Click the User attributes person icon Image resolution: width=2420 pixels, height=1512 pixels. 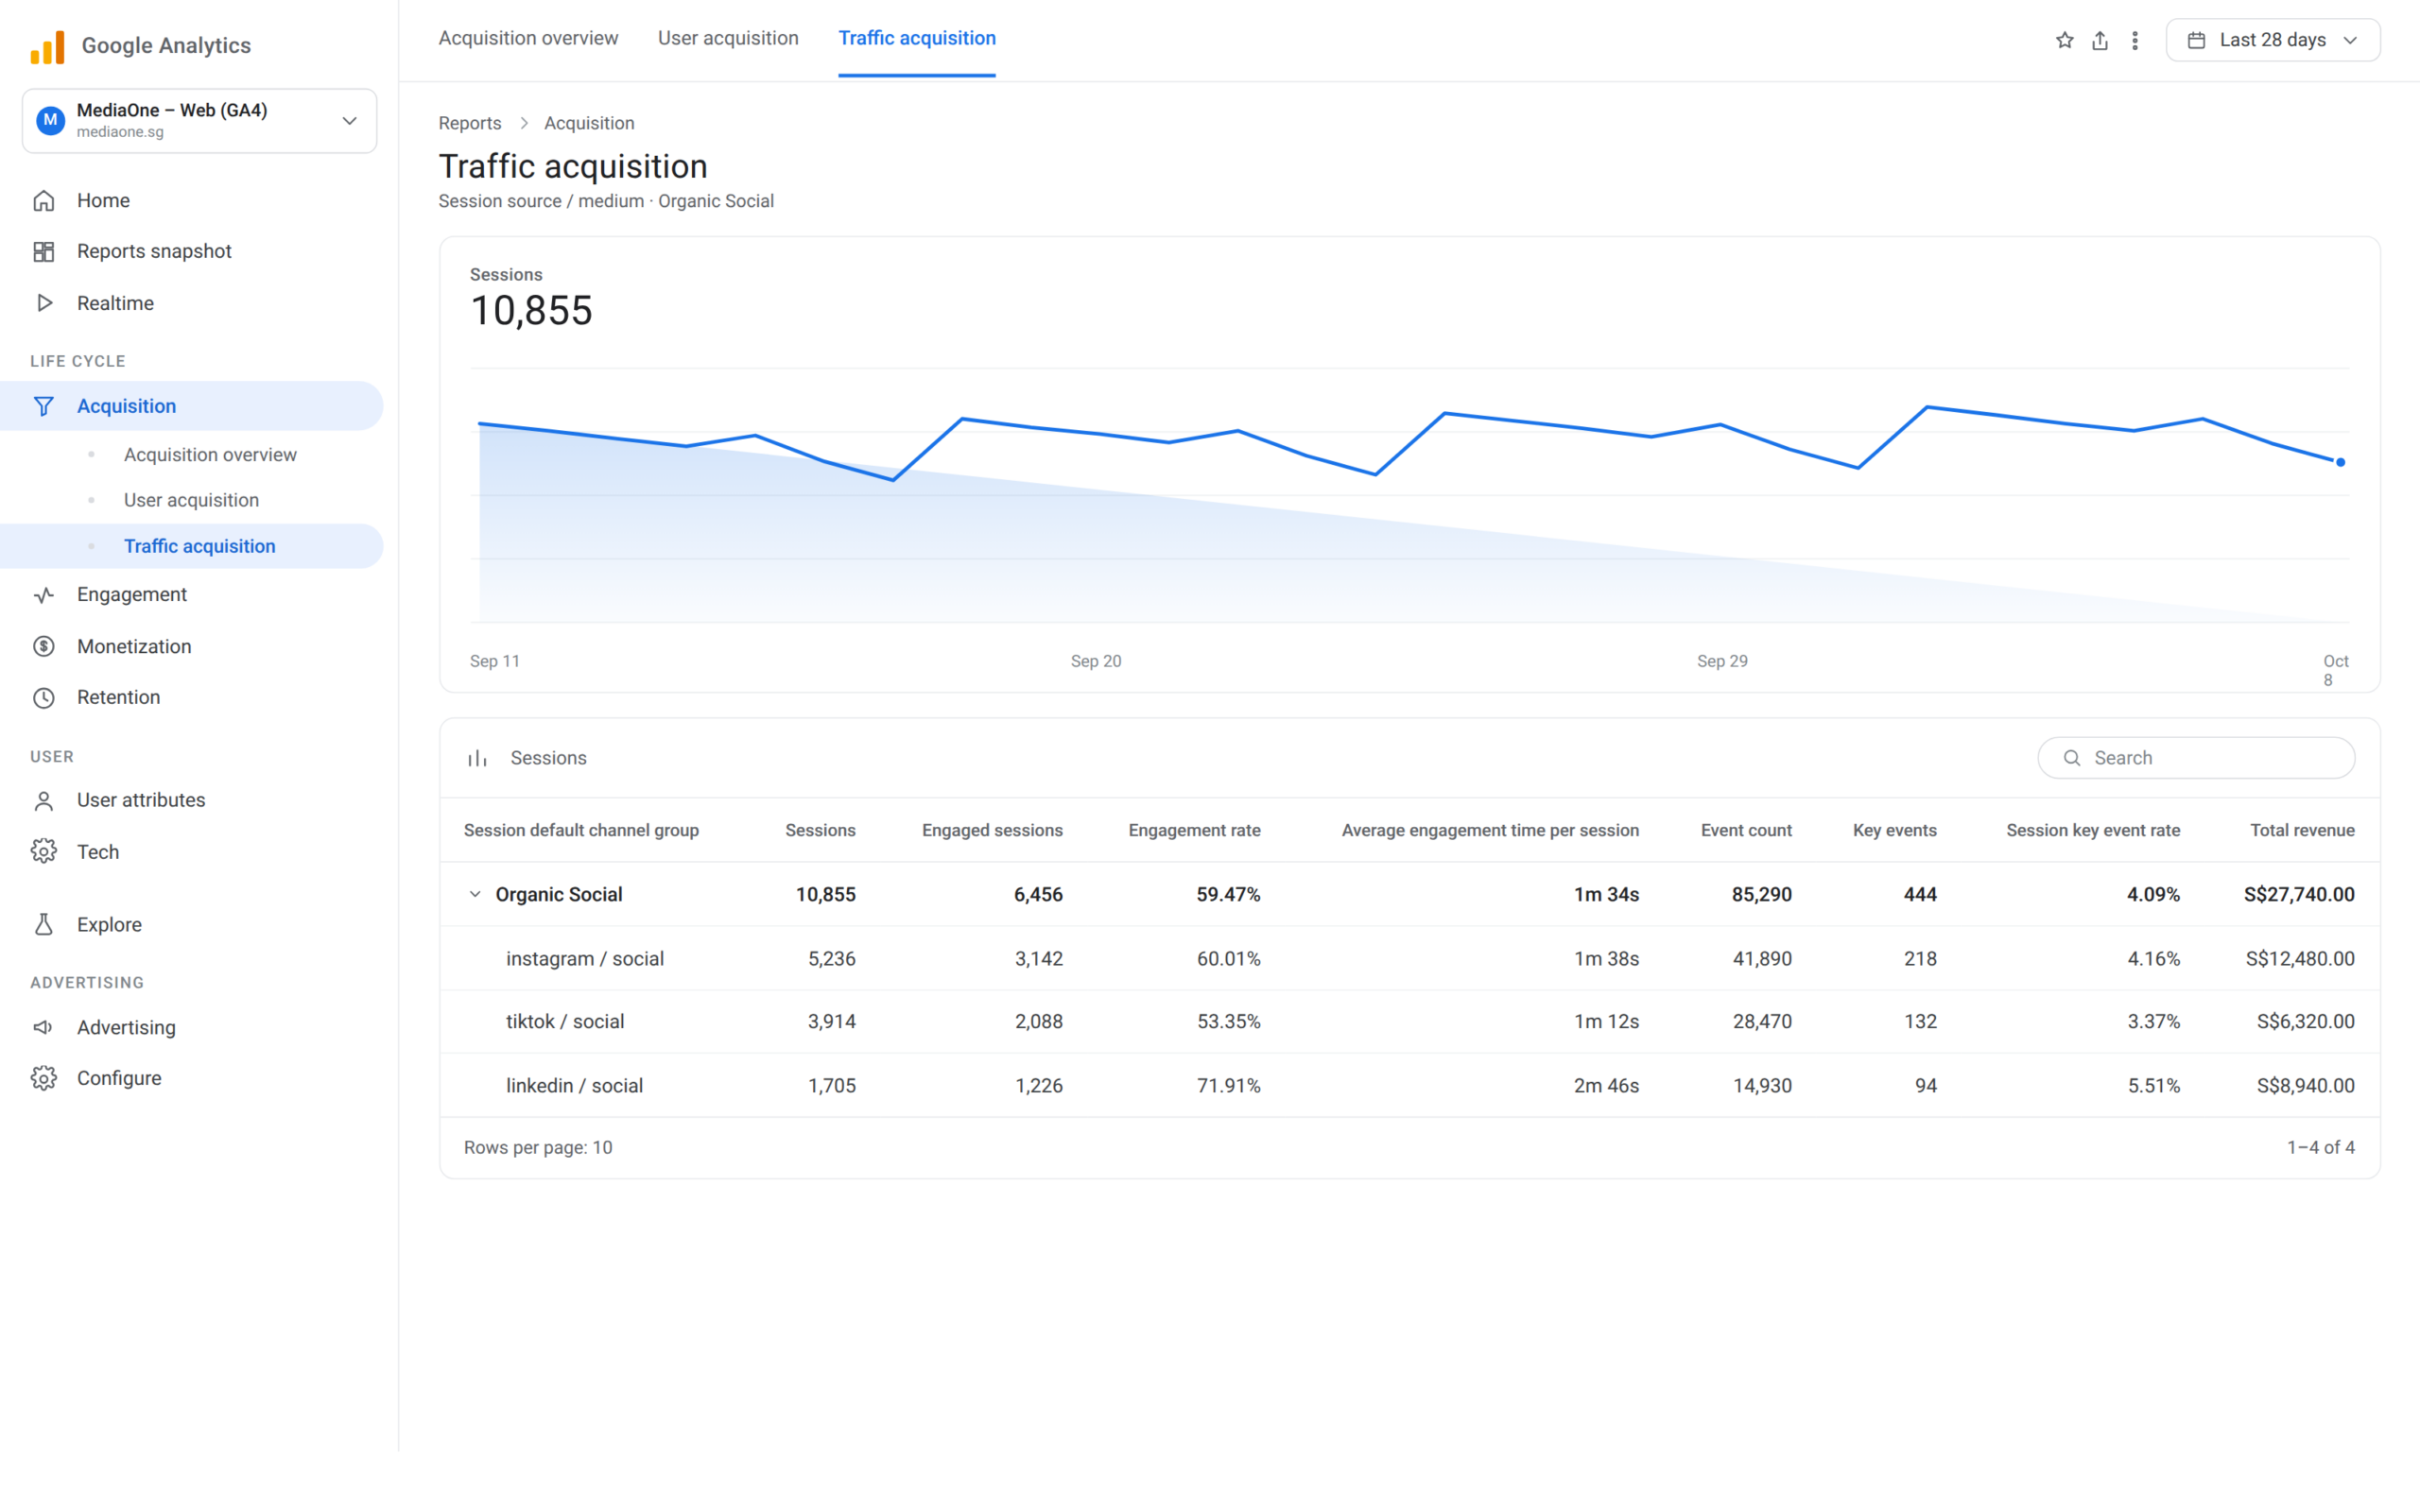(44, 801)
